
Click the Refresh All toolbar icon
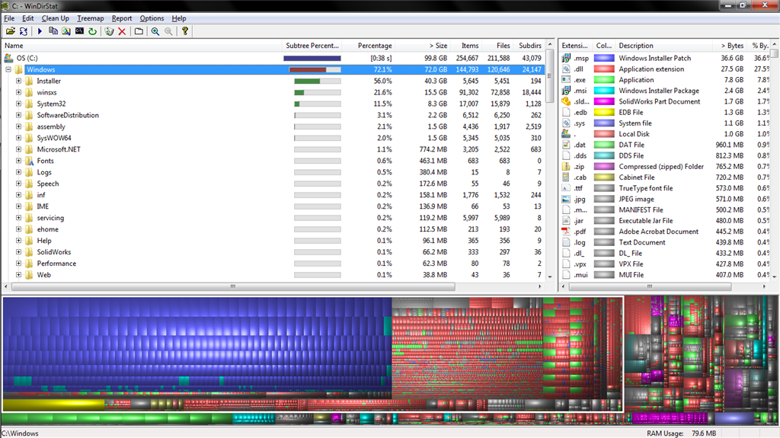pos(24,31)
